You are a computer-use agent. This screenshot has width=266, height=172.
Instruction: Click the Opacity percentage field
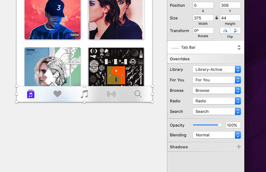pyautogui.click(x=233, y=125)
